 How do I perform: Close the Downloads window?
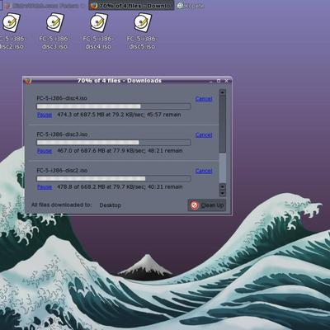click(x=227, y=81)
